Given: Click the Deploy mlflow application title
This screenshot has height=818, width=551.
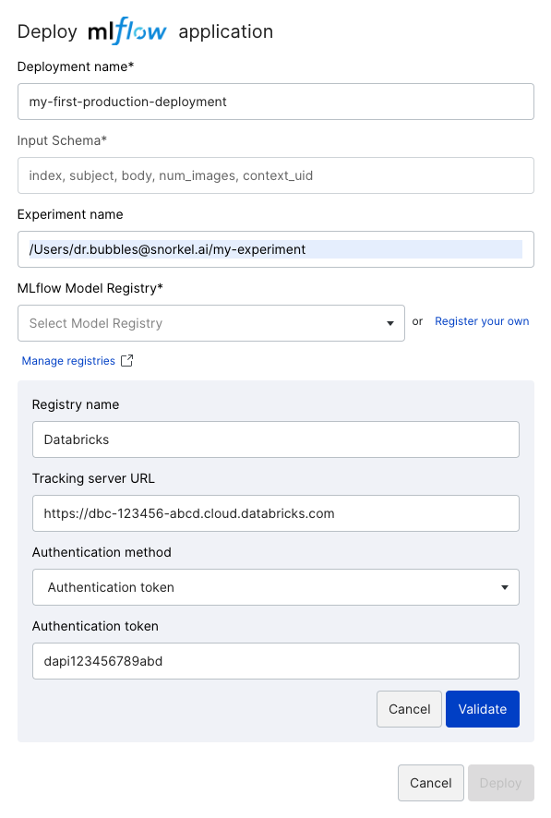Looking at the screenshot, I should pyautogui.click(x=145, y=31).
